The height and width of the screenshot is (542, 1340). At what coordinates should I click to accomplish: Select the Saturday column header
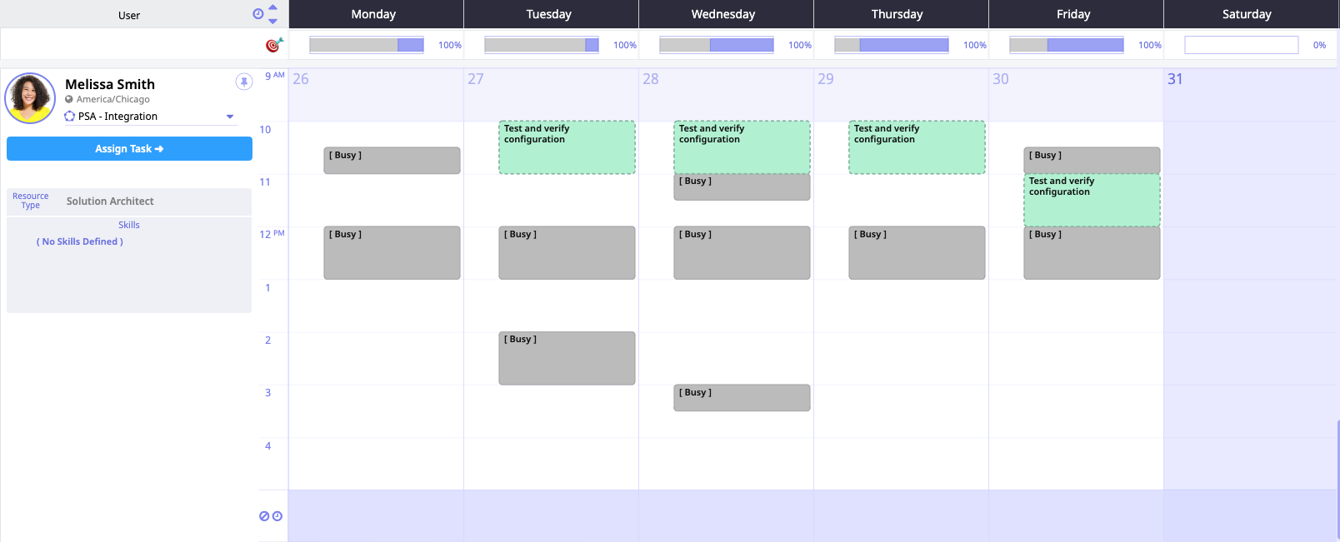pos(1246,13)
